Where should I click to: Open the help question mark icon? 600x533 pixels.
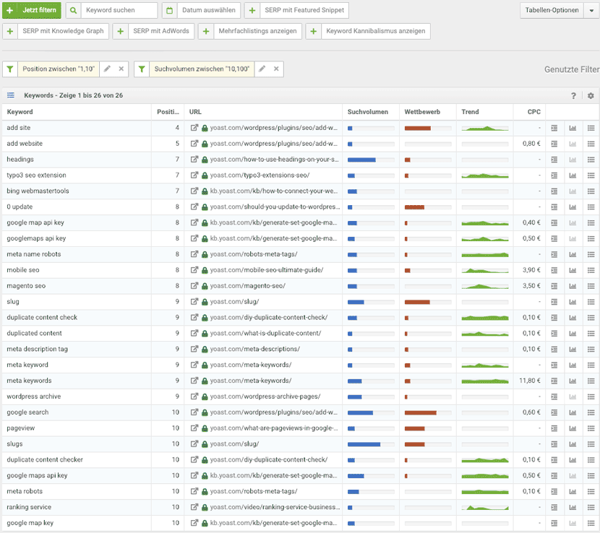click(x=573, y=95)
